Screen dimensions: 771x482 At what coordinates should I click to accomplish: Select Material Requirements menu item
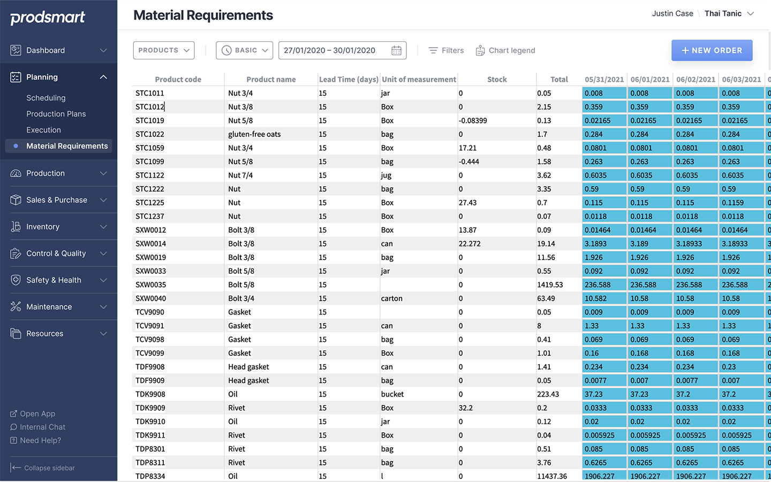pyautogui.click(x=59, y=146)
